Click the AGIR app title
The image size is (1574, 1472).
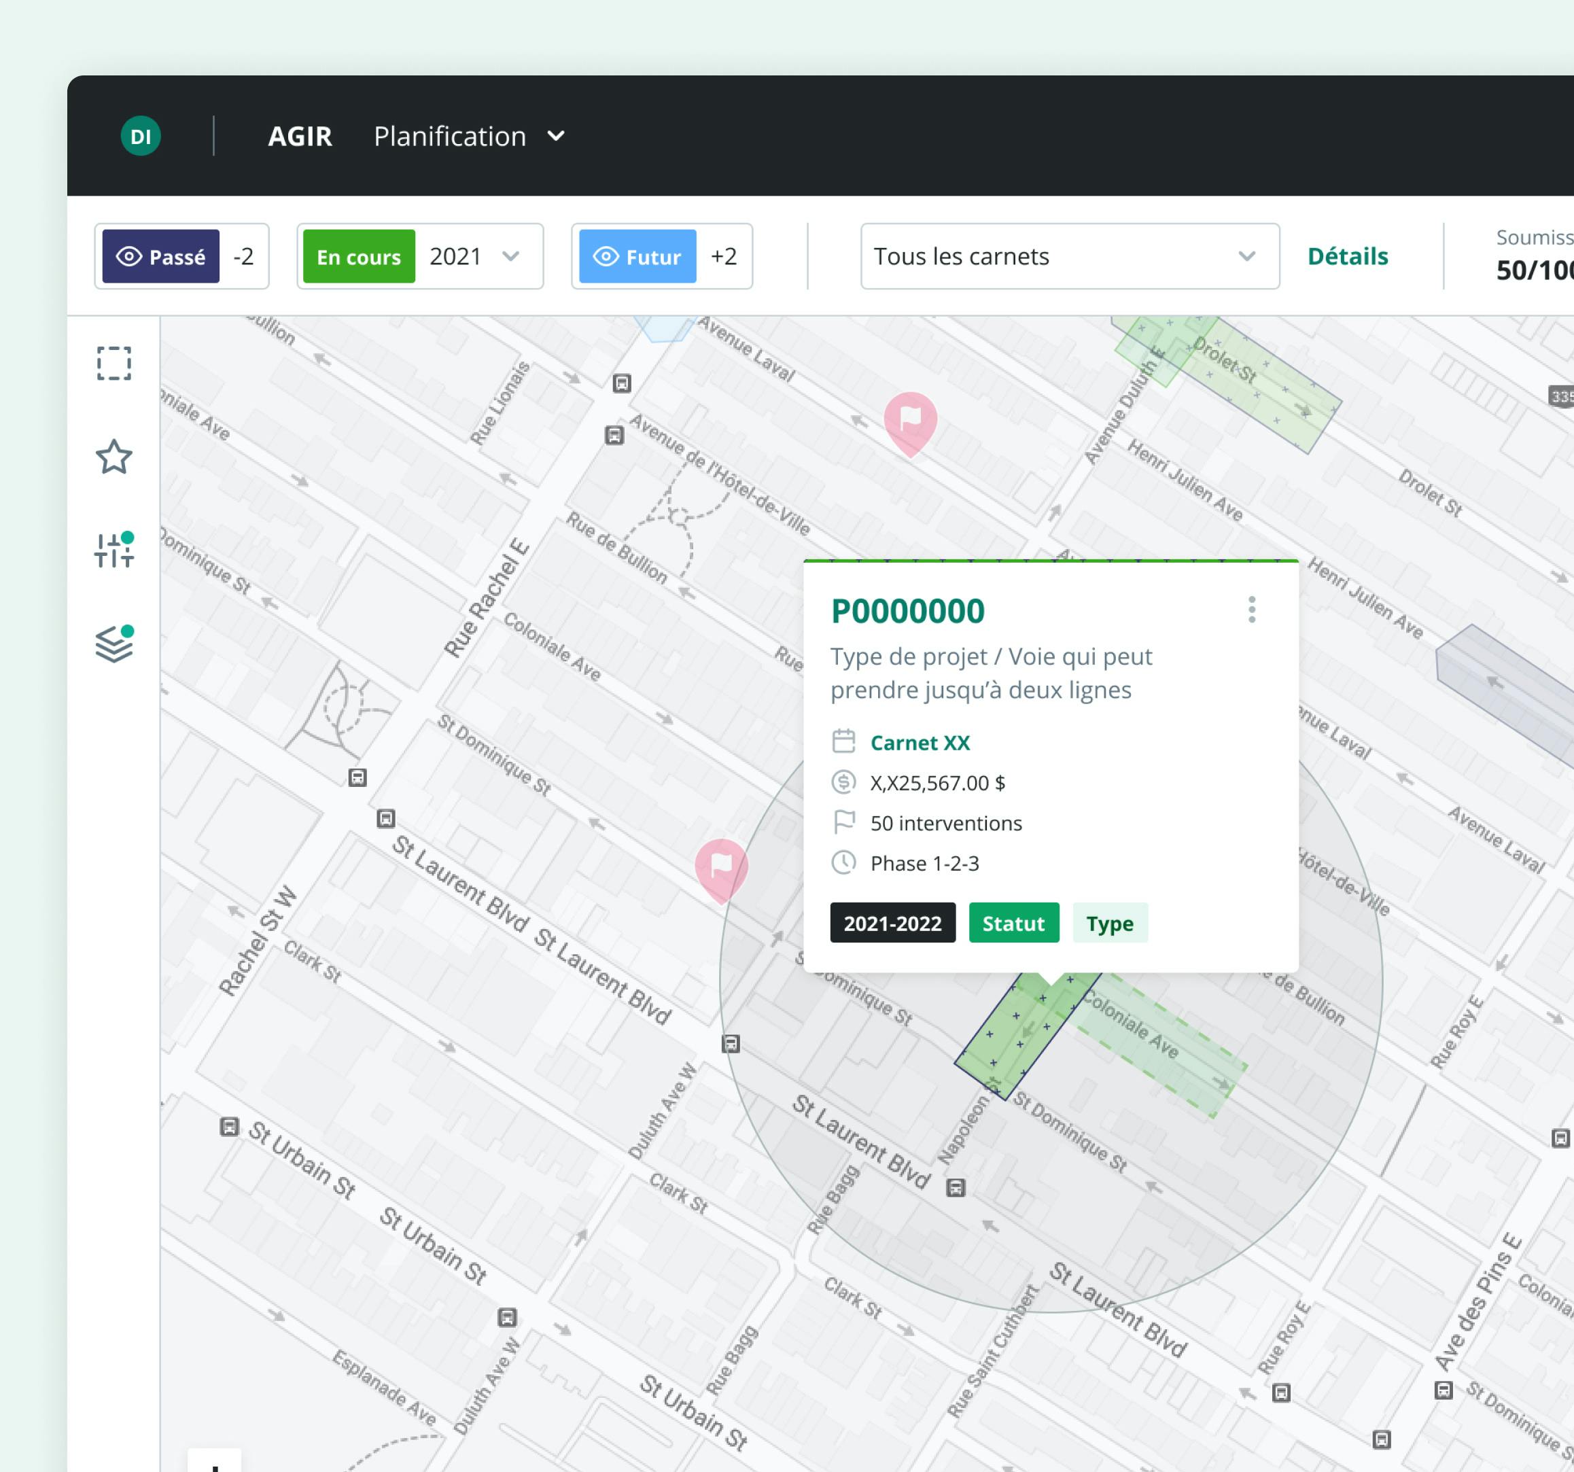pyautogui.click(x=299, y=136)
